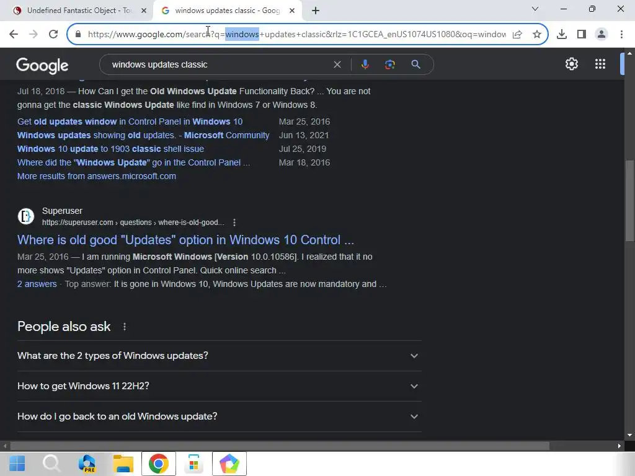Open 'Where is old good Updates option' result
635x476 pixels.
(185, 240)
